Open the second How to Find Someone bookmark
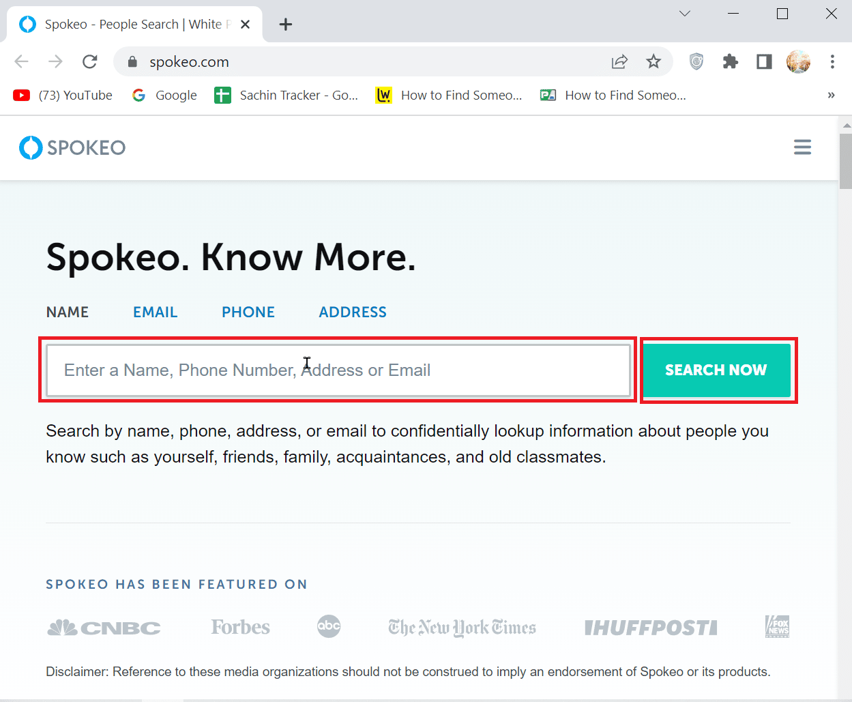 [x=613, y=96]
